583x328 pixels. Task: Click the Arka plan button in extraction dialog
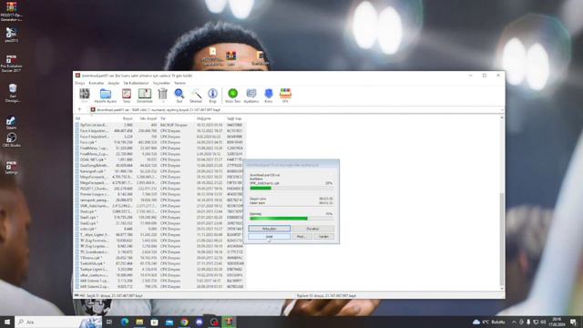[270, 229]
